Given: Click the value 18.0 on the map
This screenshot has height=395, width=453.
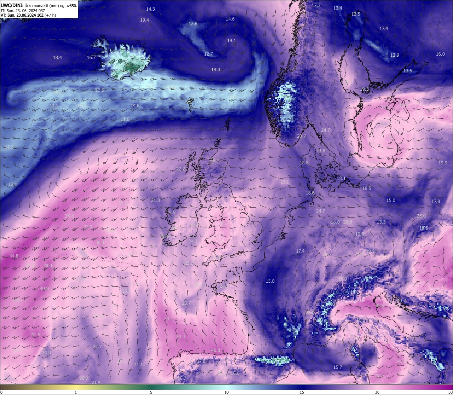Looking at the screenshot, I should pyautogui.click(x=335, y=222).
